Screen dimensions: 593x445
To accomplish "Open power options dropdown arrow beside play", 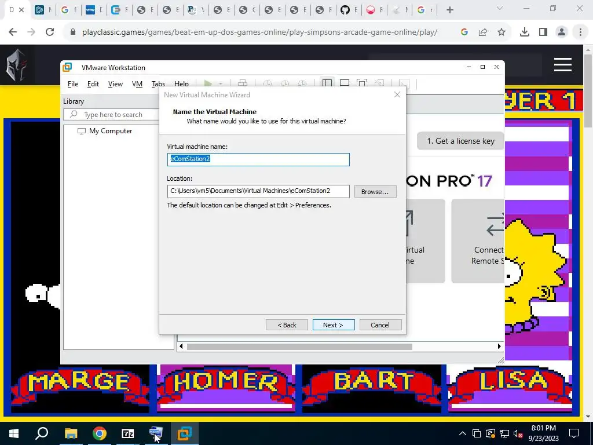I will point(221,83).
